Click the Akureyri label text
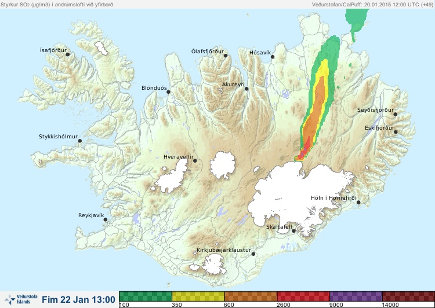The image size is (435, 308). [233, 85]
